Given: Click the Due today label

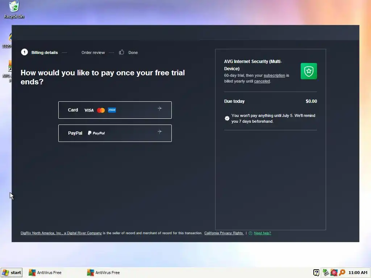Looking at the screenshot, I should pos(234,101).
